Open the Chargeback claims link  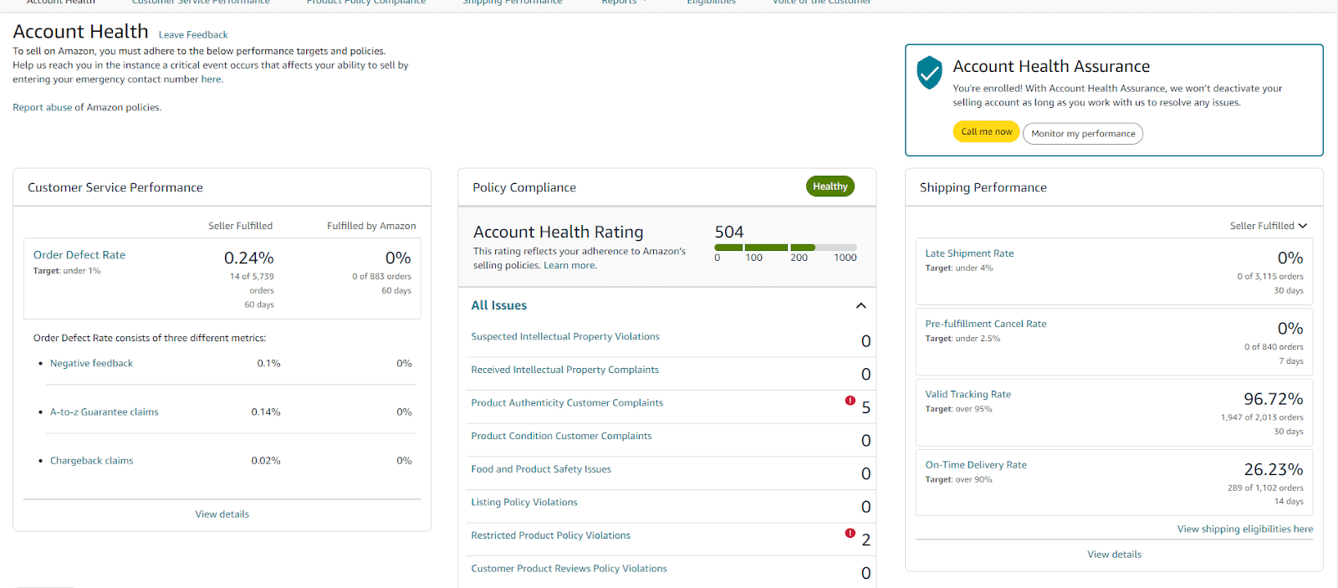point(91,460)
